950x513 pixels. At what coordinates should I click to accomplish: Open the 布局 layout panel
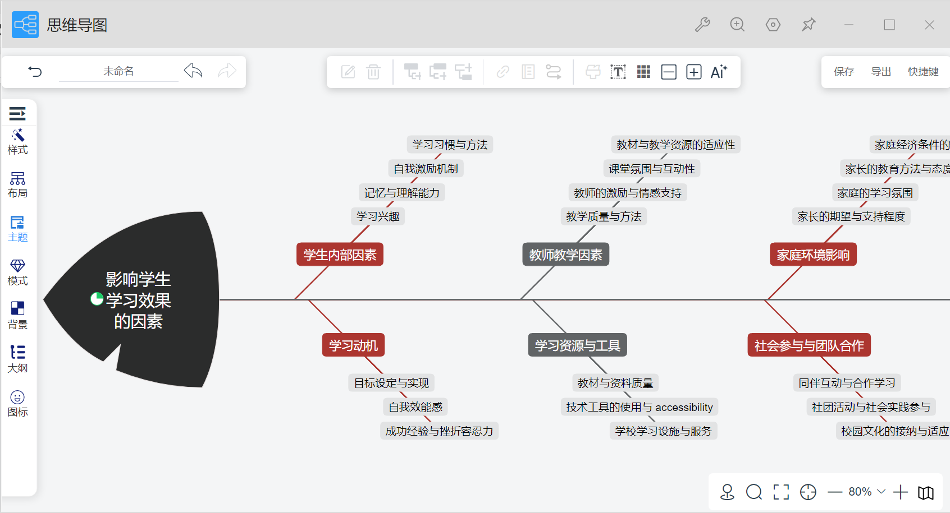click(17, 186)
